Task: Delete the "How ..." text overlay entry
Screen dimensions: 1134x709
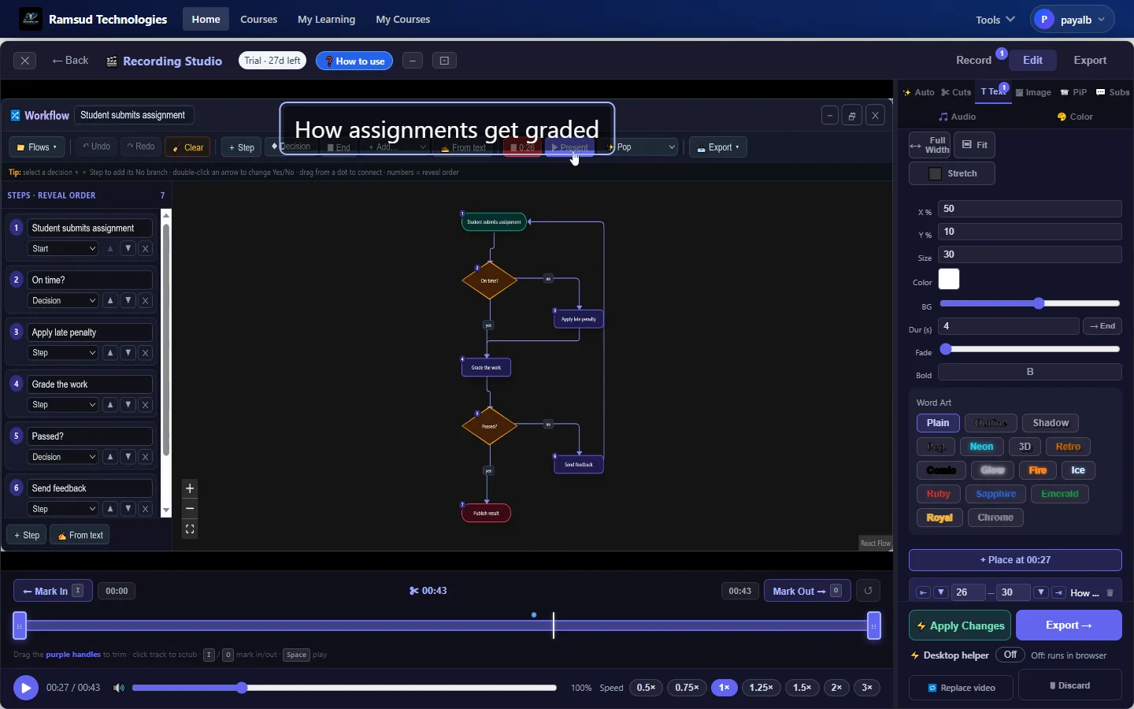Action: tap(1110, 593)
